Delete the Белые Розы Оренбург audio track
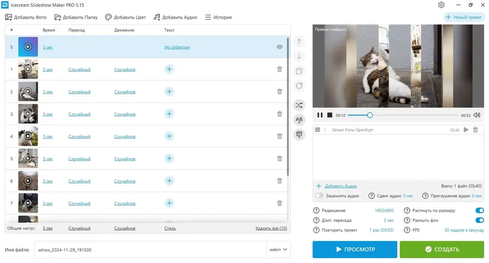 point(476,130)
